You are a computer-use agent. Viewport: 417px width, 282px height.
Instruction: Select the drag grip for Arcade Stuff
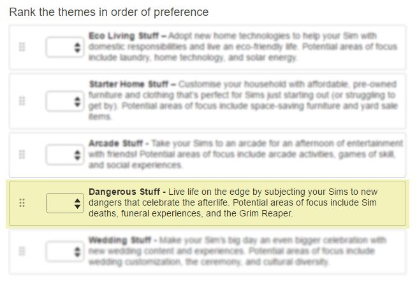pos(22,154)
